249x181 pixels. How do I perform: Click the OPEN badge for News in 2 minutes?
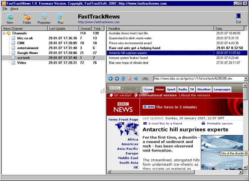coord(149,107)
